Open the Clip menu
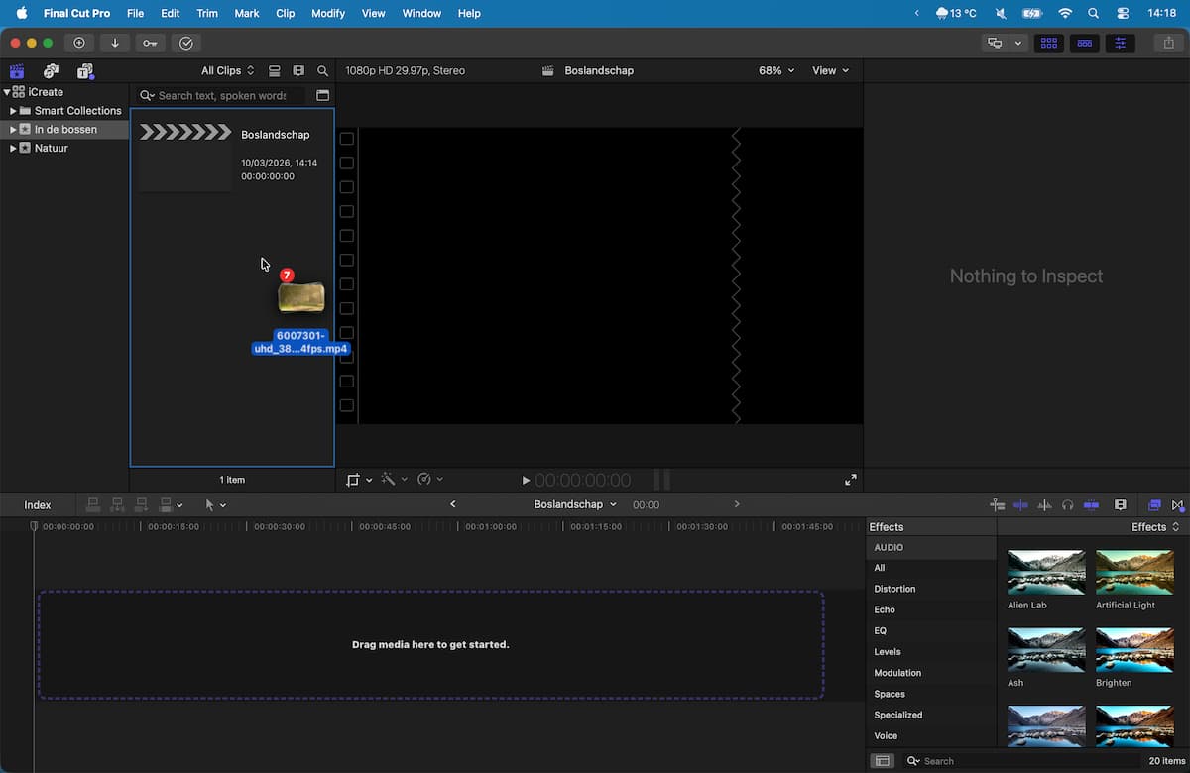The image size is (1190, 773). [x=286, y=13]
